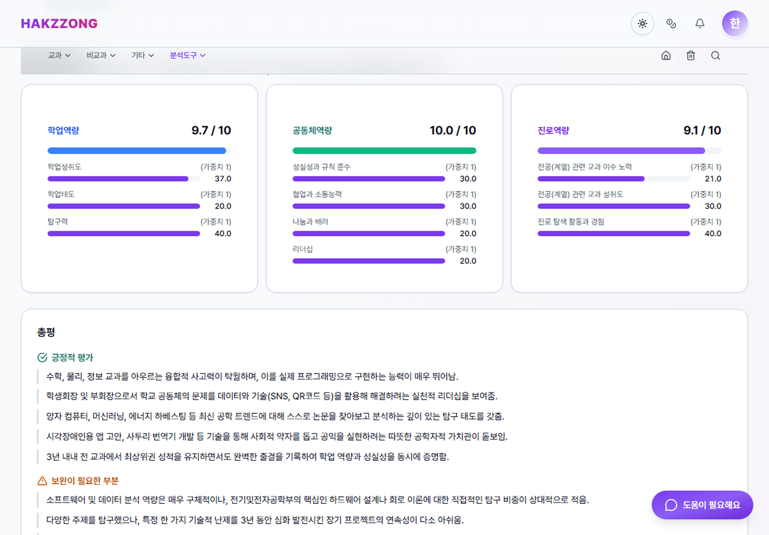Screen dimensions: 769x535
Task: Click the HAKZZONG logo
Action: pyautogui.click(x=59, y=23)
